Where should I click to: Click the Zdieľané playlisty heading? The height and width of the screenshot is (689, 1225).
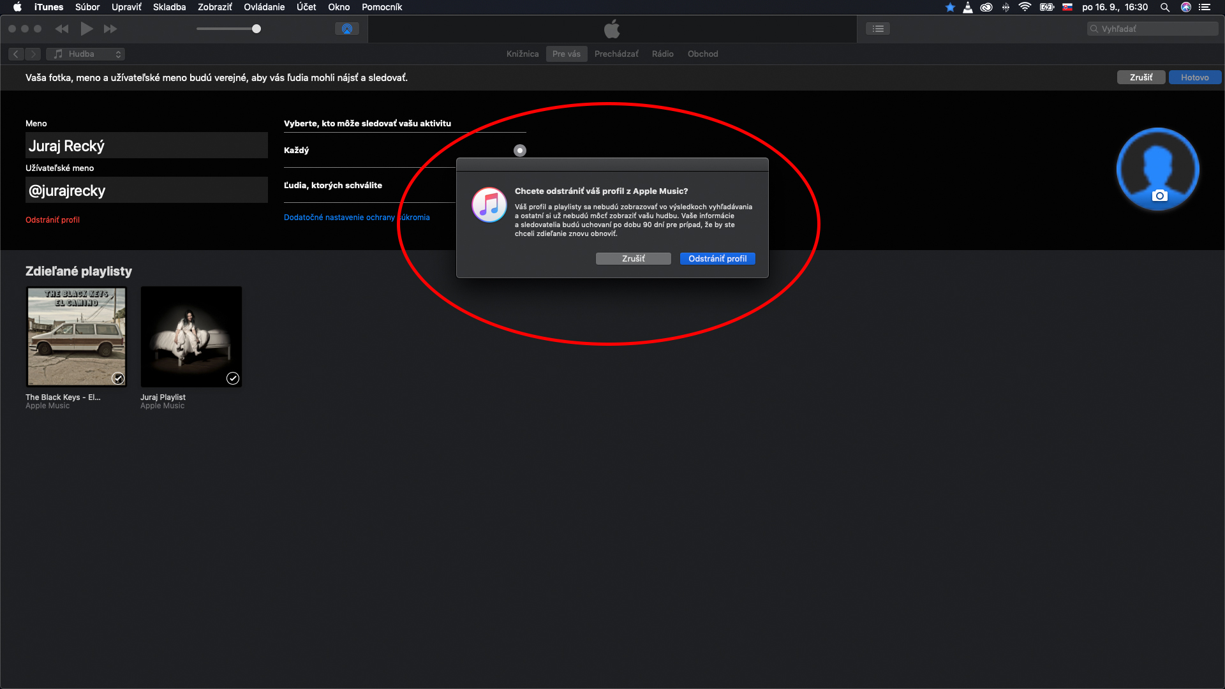tap(78, 271)
